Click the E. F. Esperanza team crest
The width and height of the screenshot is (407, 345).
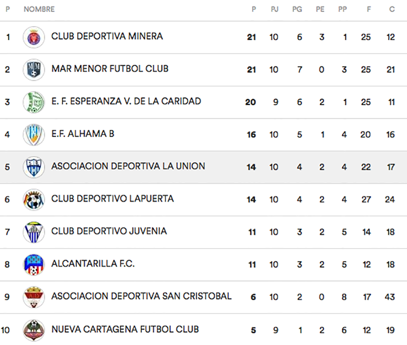[34, 102]
